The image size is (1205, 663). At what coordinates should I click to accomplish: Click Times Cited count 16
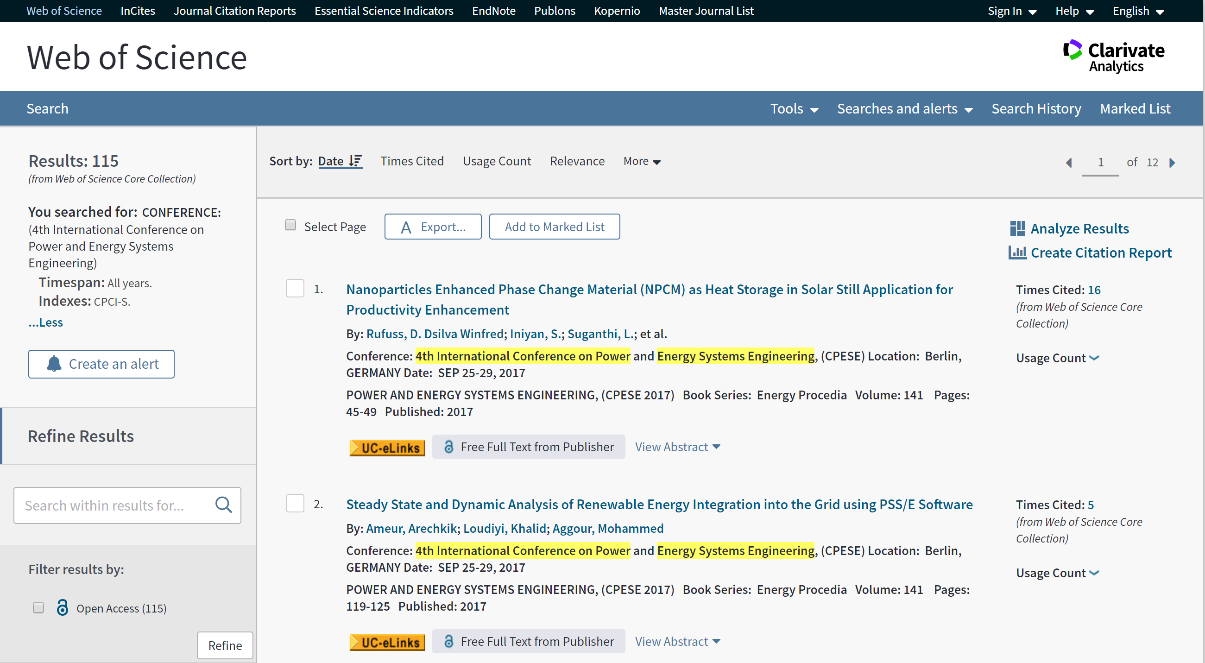[x=1094, y=290]
